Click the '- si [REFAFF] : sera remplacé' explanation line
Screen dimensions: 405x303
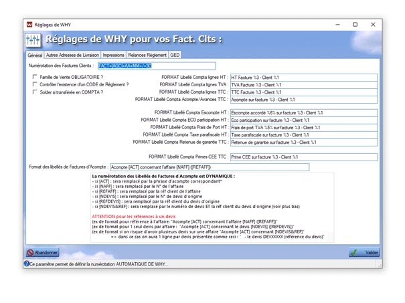(146, 191)
